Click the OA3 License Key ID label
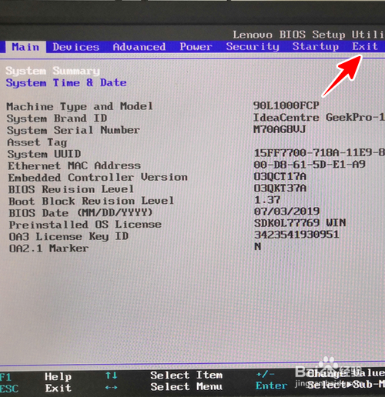 tap(69, 236)
